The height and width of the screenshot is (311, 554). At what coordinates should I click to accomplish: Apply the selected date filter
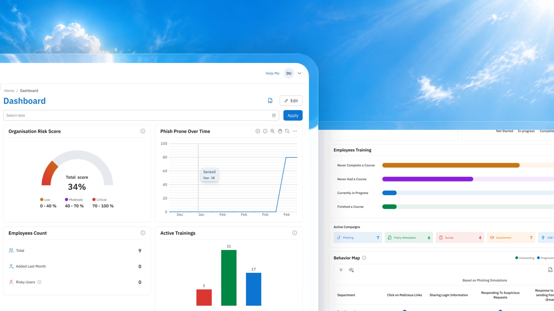point(293,115)
